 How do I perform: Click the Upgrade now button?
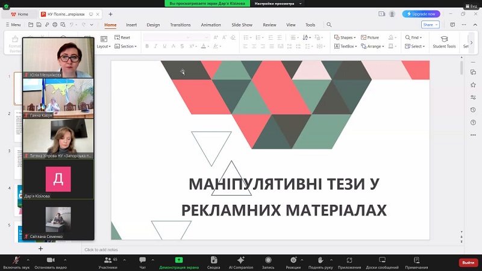421,14
